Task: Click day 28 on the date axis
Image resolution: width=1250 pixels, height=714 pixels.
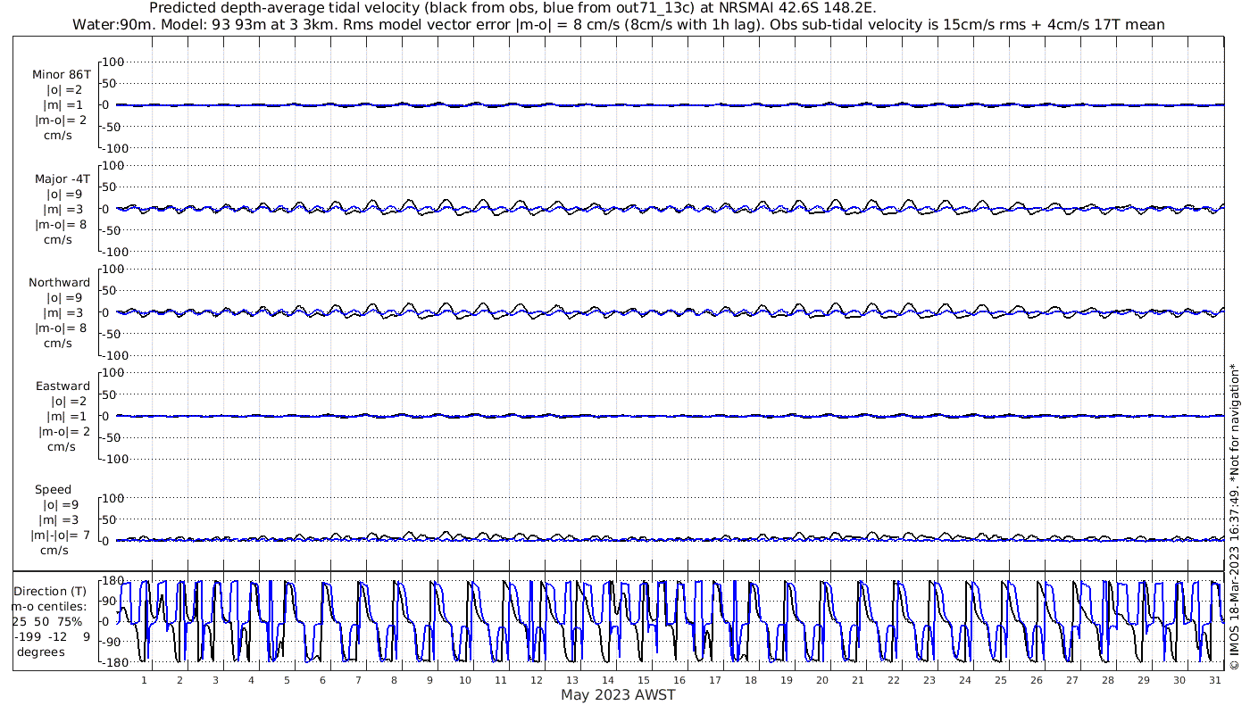Action: coord(1108,680)
